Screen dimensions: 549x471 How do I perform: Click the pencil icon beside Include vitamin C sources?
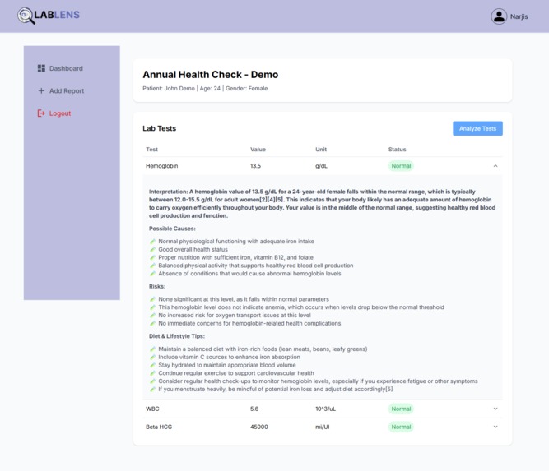point(152,357)
